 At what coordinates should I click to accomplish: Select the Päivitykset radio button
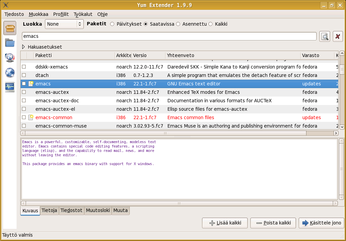[x=112, y=24]
